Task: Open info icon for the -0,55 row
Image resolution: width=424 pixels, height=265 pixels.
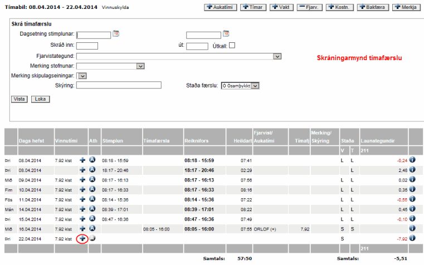Action: pyautogui.click(x=412, y=199)
